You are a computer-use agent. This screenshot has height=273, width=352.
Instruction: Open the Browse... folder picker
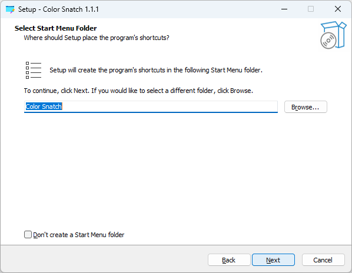[305, 107]
